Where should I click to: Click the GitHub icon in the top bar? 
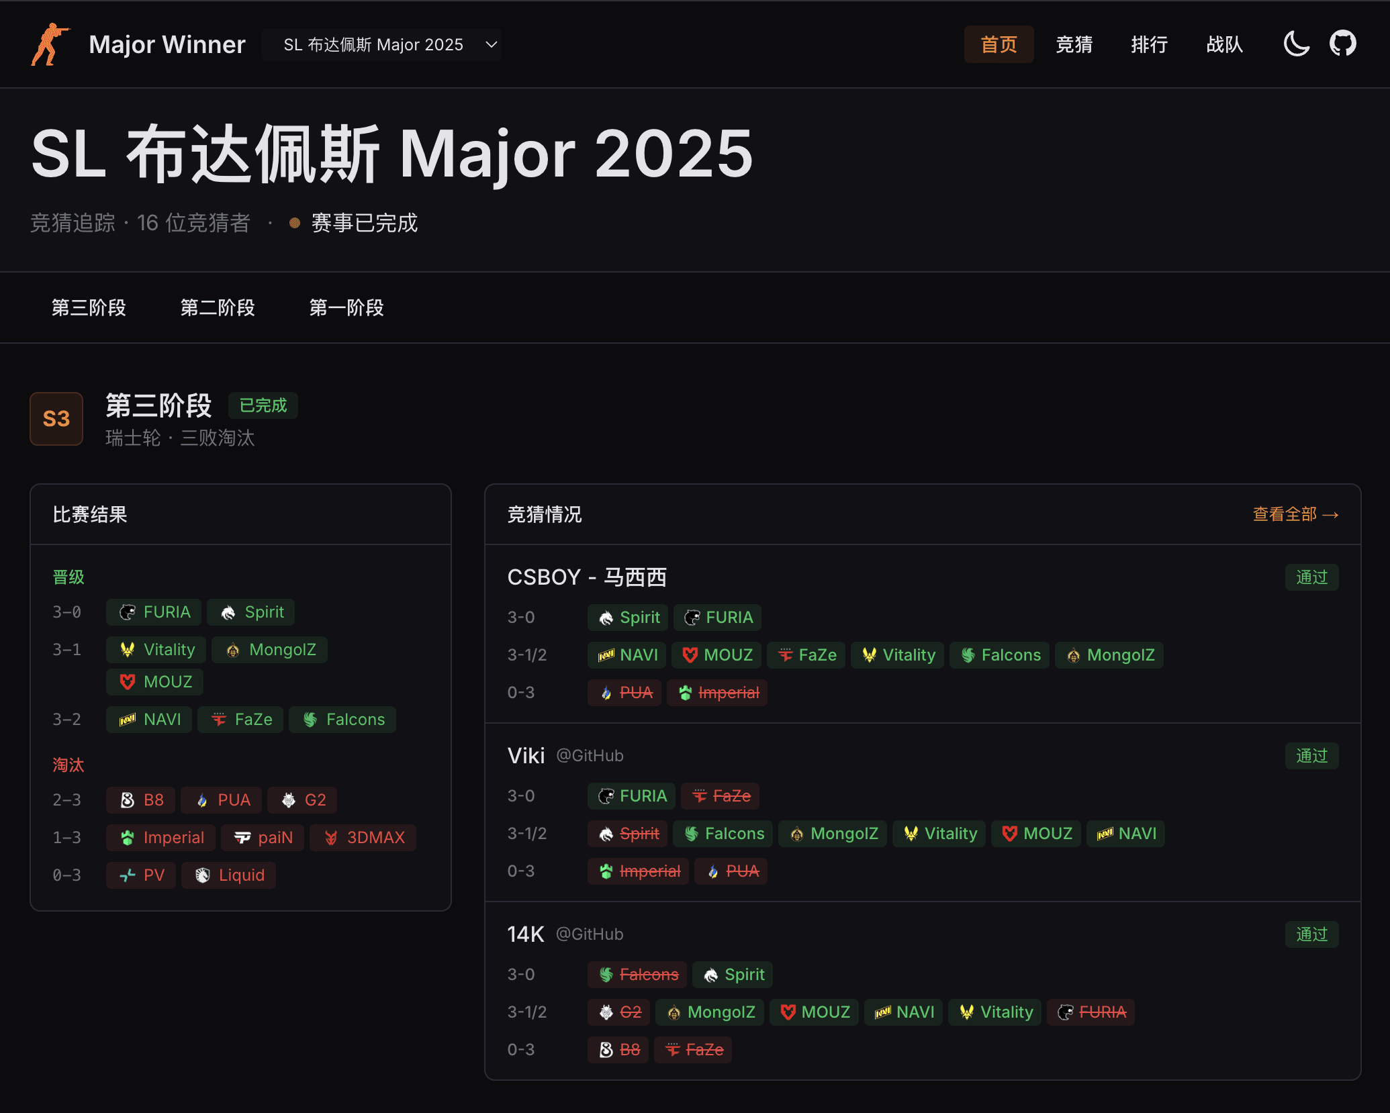(x=1342, y=44)
